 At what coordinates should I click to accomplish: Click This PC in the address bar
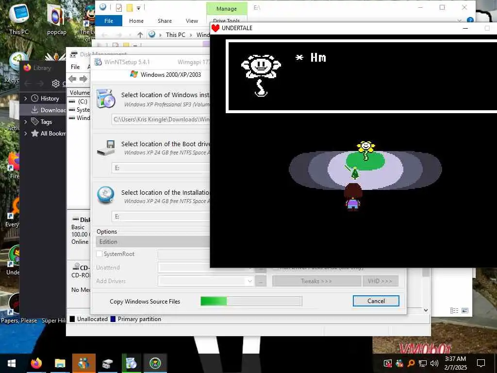click(x=175, y=35)
